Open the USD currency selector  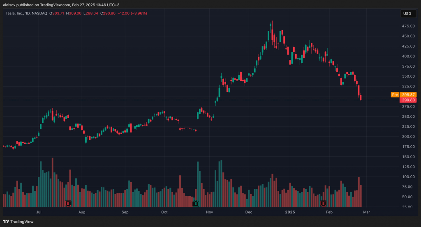408,14
